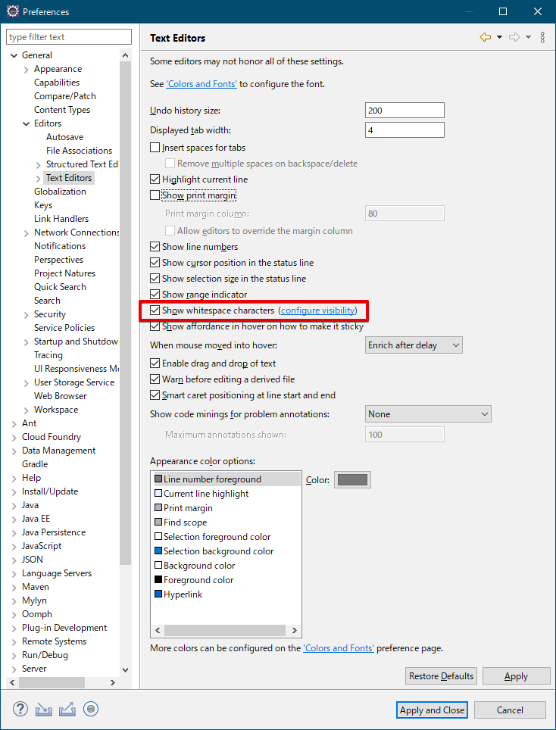Click the forward navigation arrow icon
This screenshot has height=730, width=556.
(514, 37)
